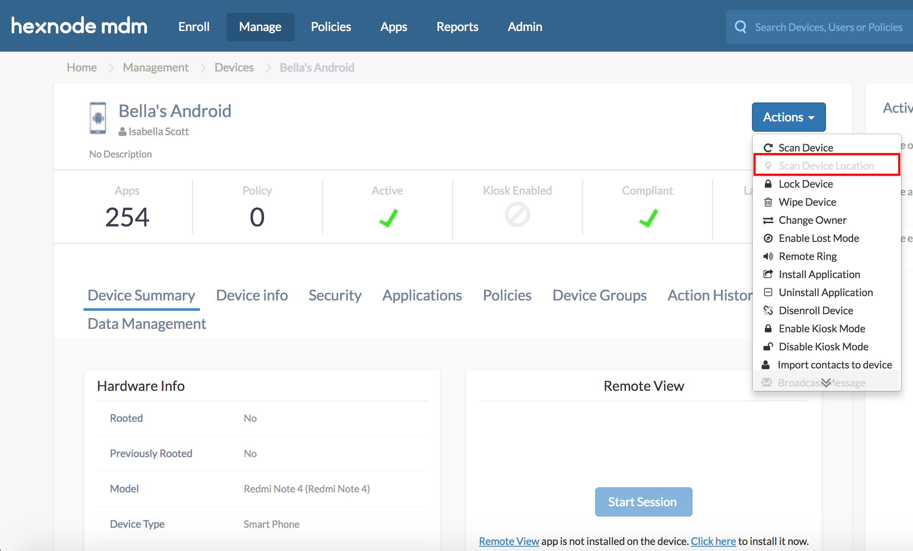Image resolution: width=913 pixels, height=551 pixels.
Task: Click the green Compliant checkmark
Action: tap(649, 218)
